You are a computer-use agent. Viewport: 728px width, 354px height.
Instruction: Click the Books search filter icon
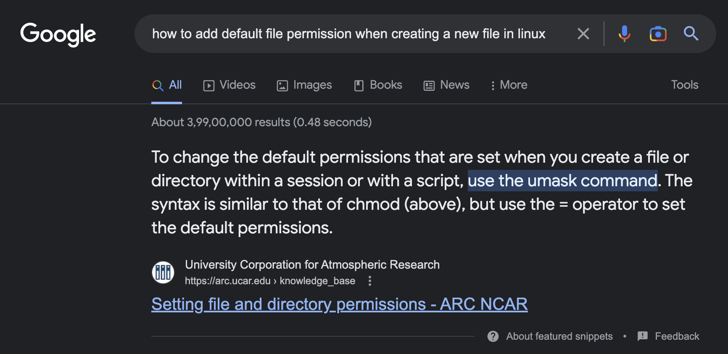pyautogui.click(x=358, y=85)
